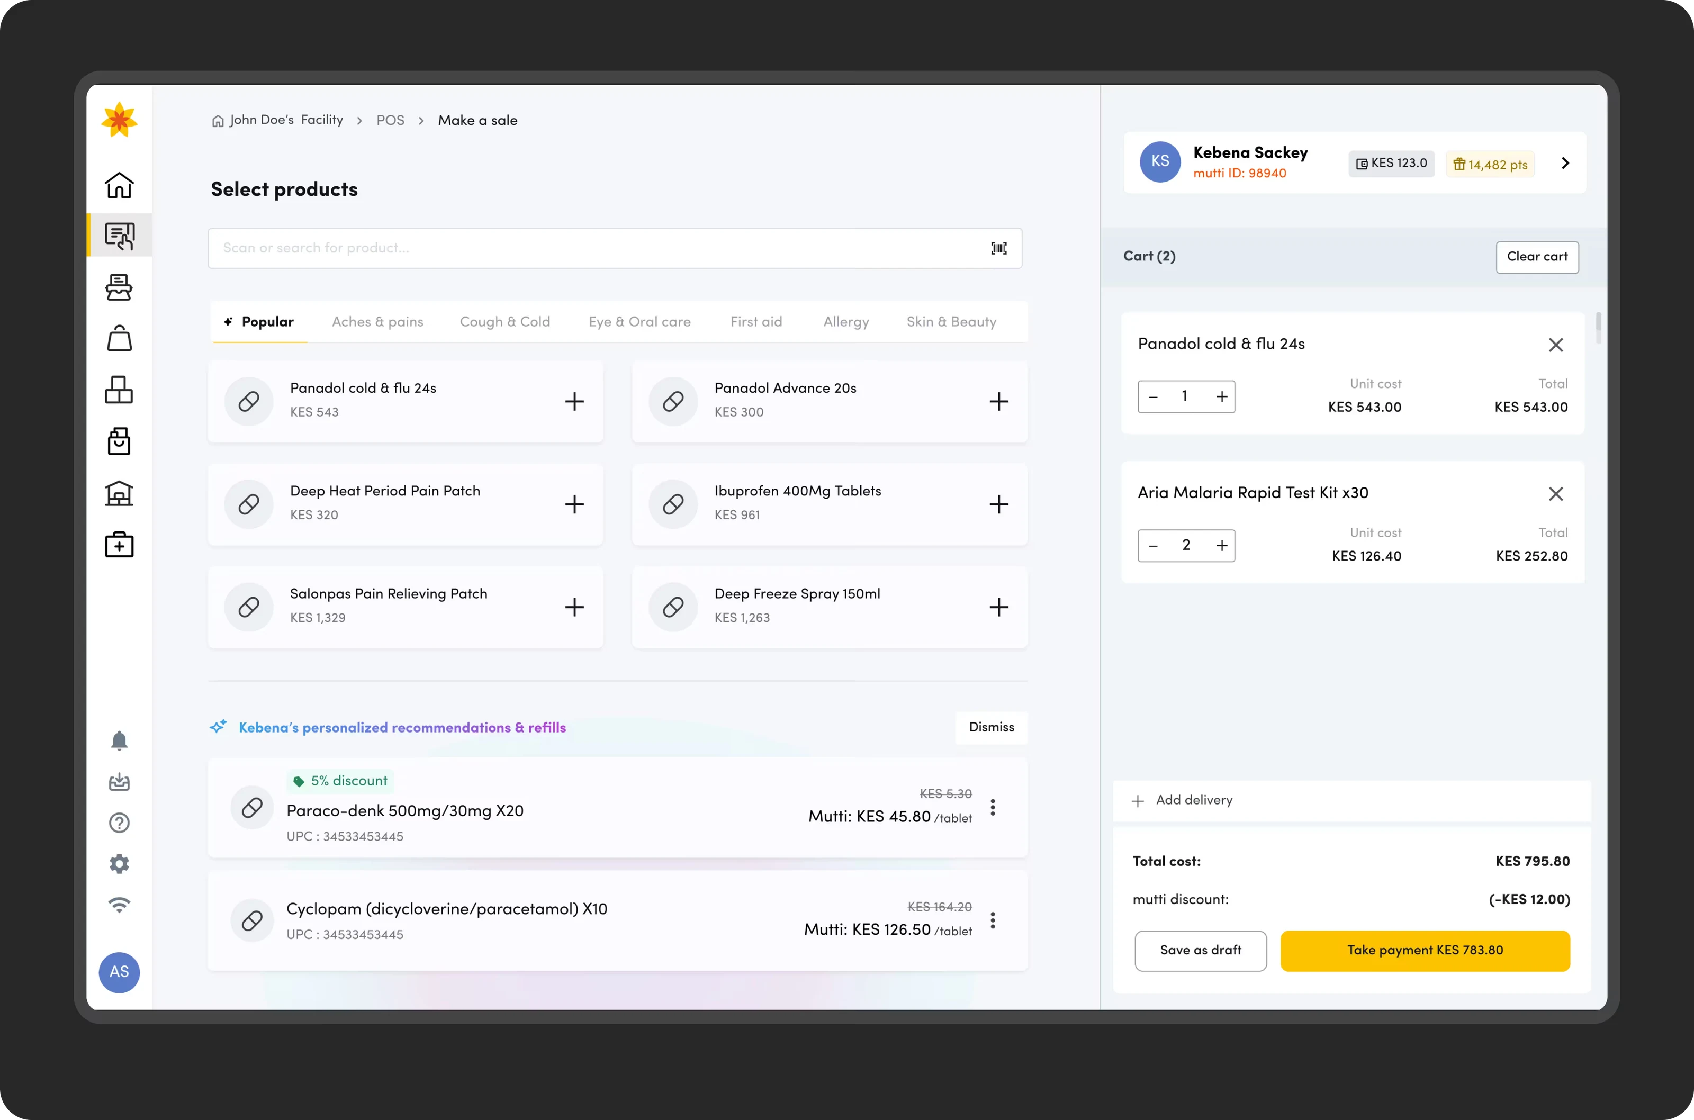The width and height of the screenshot is (1694, 1120).
Task: Switch to Aches & pains tab
Action: [377, 321]
